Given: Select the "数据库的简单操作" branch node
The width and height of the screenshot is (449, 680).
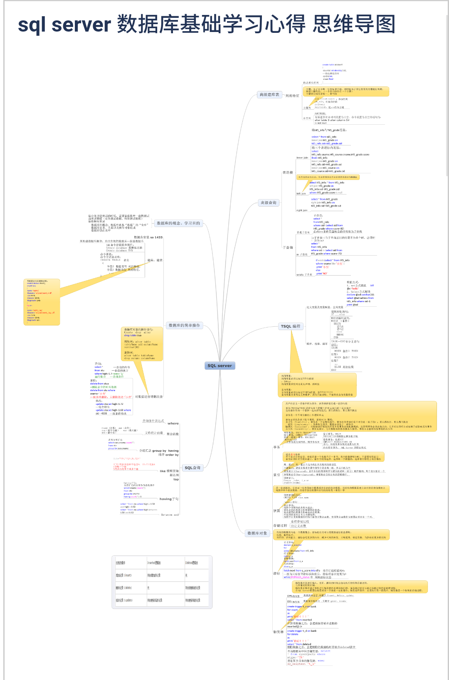Looking at the screenshot, I should [184, 325].
